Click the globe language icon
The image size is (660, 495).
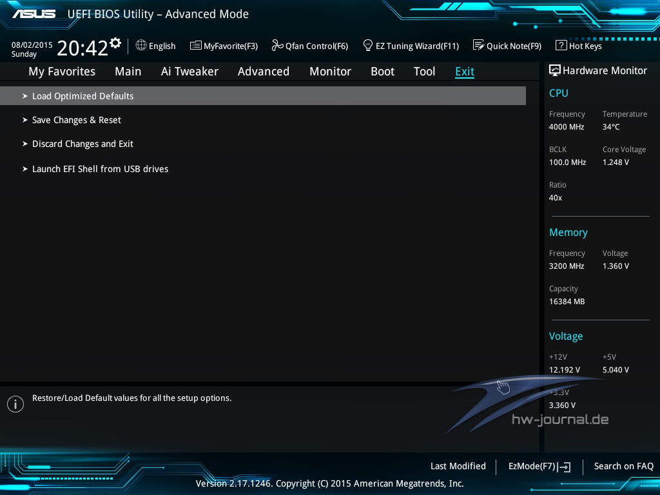[141, 45]
